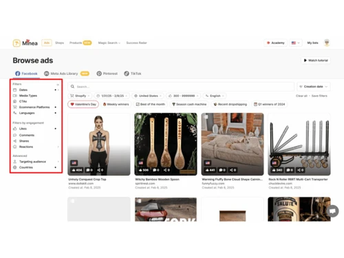This screenshot has height=258, width=344.
Task: Switch to the TikTok tab
Action: pyautogui.click(x=133, y=74)
